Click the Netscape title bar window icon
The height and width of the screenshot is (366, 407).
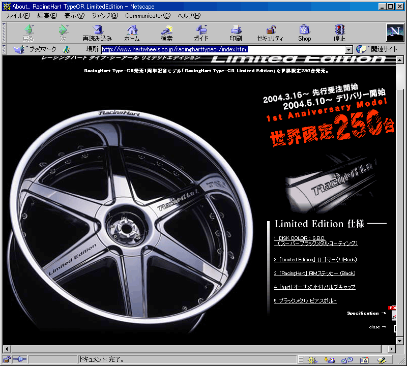coord(7,6)
